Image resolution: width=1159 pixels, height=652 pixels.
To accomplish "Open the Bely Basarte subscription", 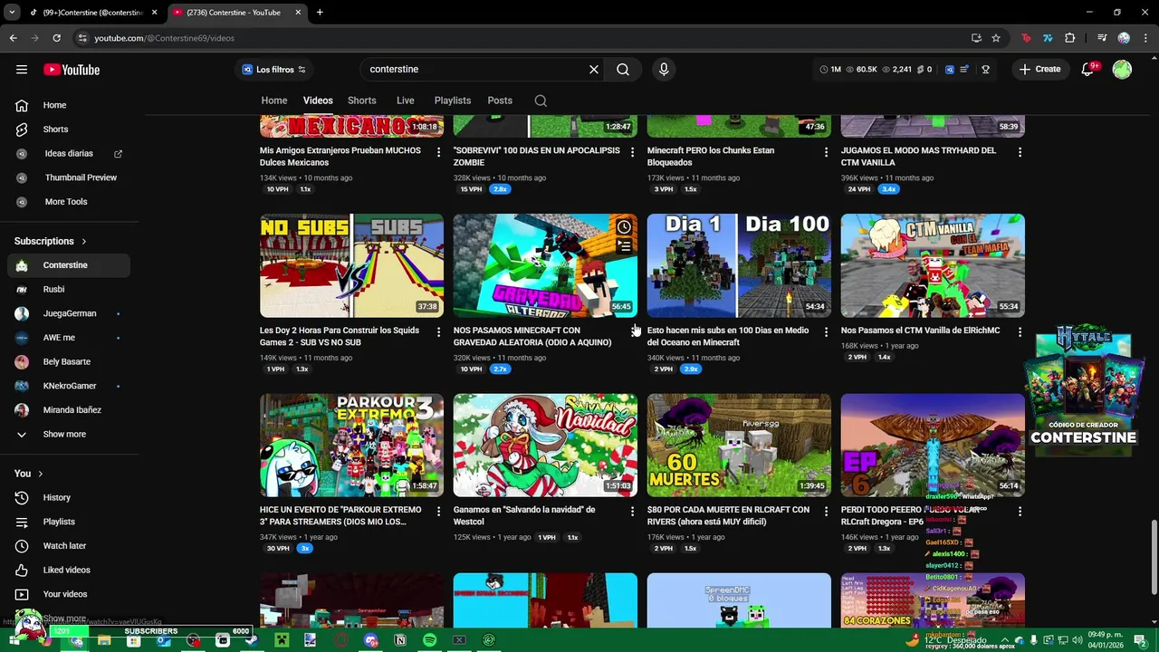I will click(69, 362).
